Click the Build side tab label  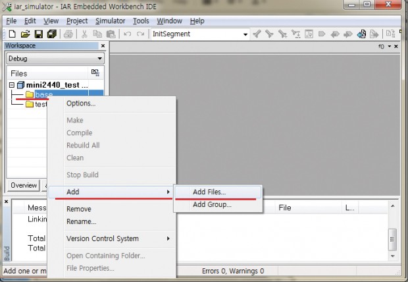7,253
